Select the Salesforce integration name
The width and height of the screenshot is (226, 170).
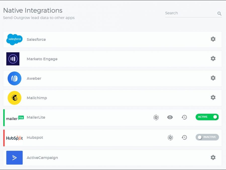[36, 40]
